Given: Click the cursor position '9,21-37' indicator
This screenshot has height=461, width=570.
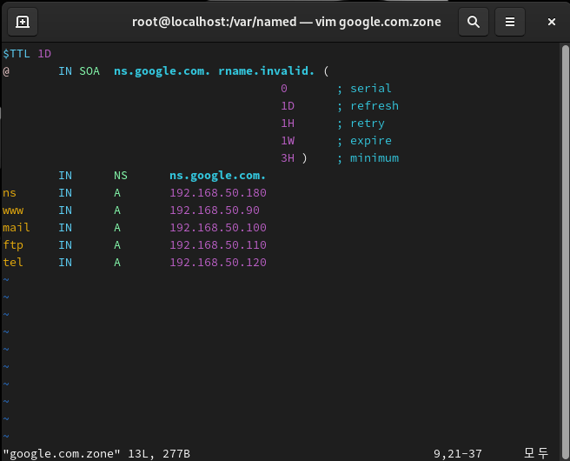Looking at the screenshot, I should tap(458, 454).
